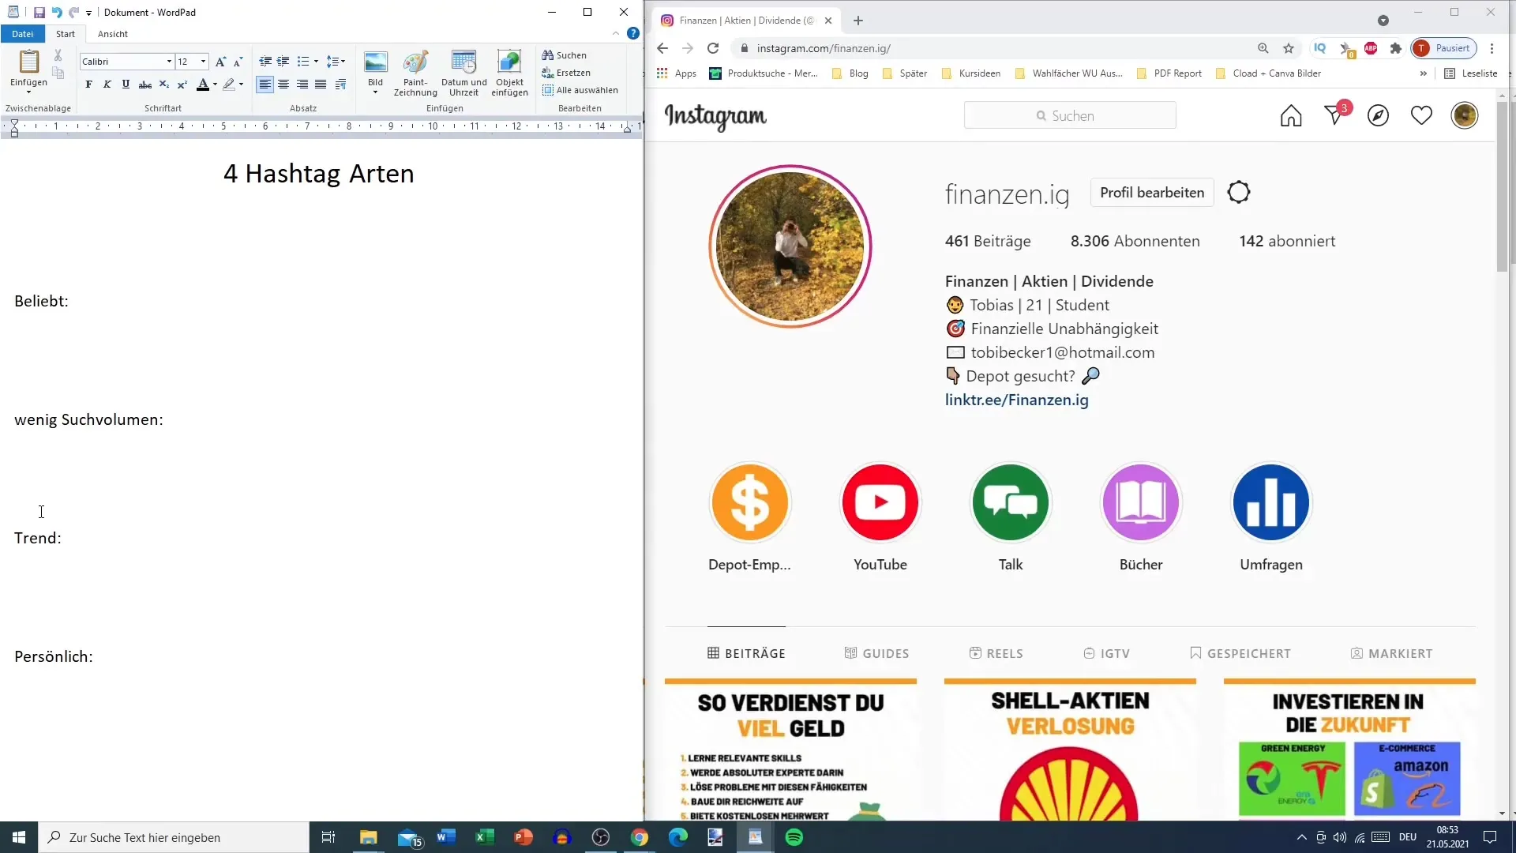The image size is (1516, 853).
Task: Open the IQ browser extension
Action: pos(1319,48)
